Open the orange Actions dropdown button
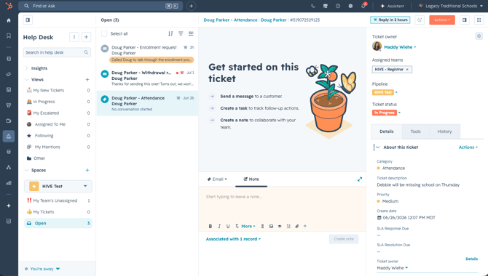This screenshot has height=276, width=488. [x=442, y=20]
